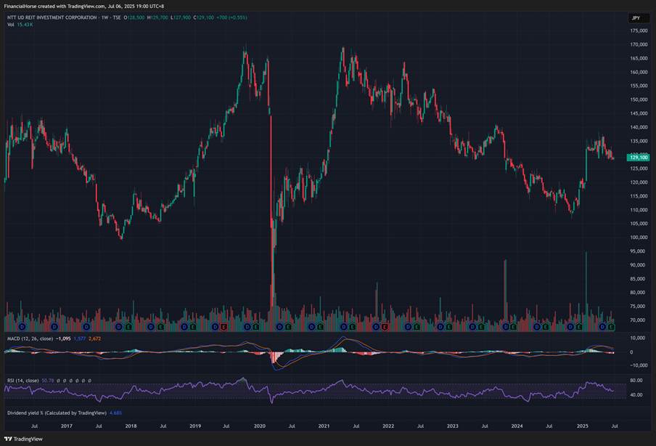The width and height of the screenshot is (656, 446).
Task: Click the red earnings E marker
Action: (x=224, y=328)
